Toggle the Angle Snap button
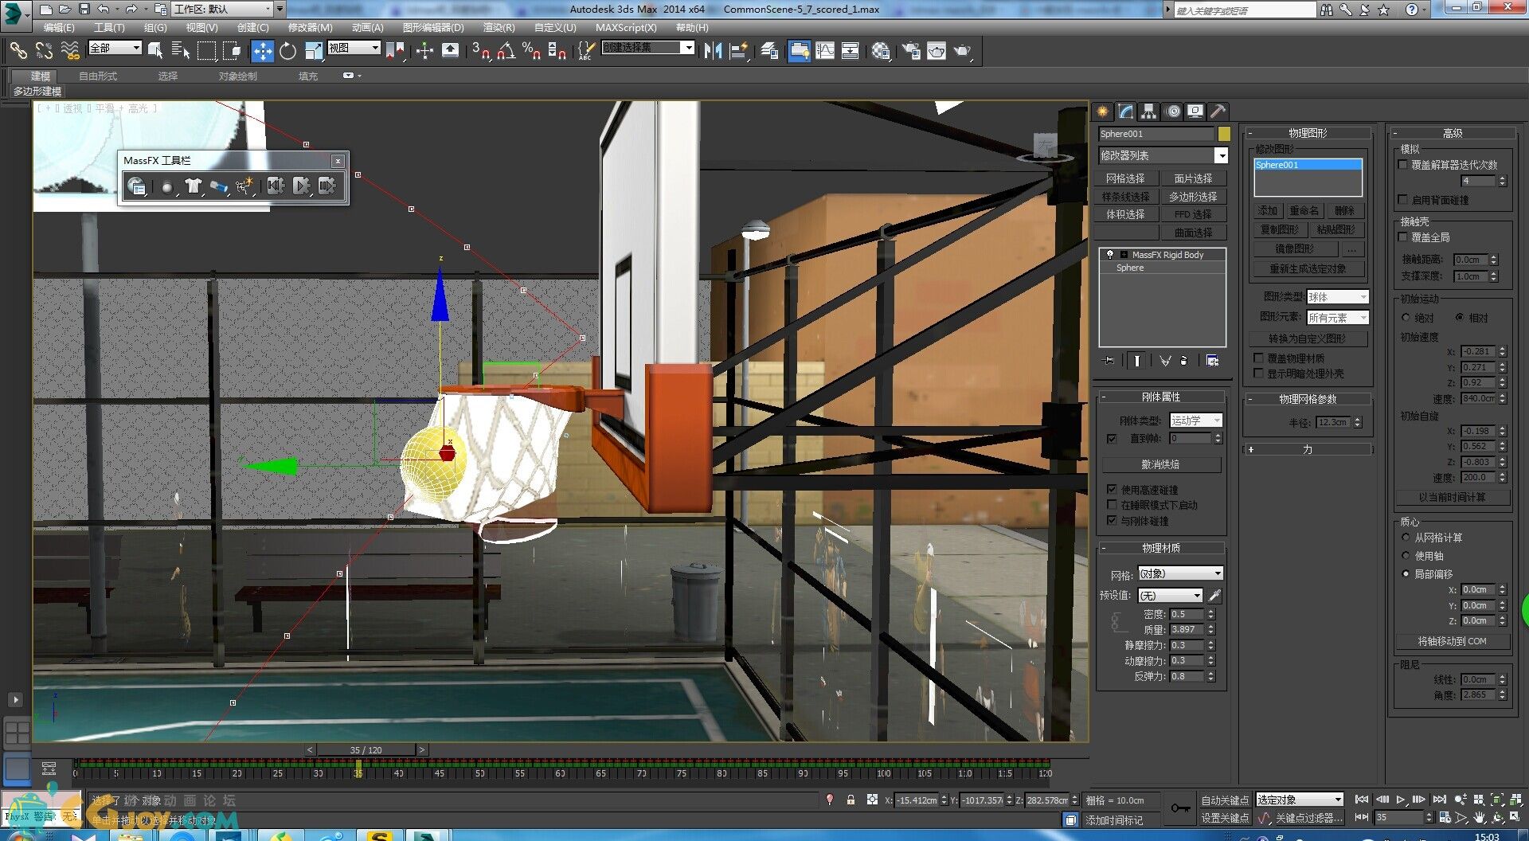Viewport: 1529px width, 841px height. pyautogui.click(x=506, y=51)
